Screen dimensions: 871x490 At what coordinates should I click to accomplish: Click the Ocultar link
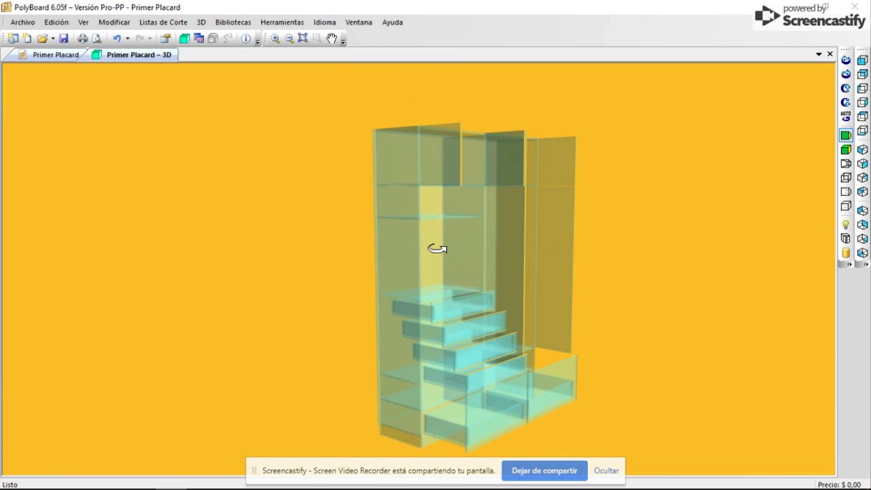click(x=606, y=470)
